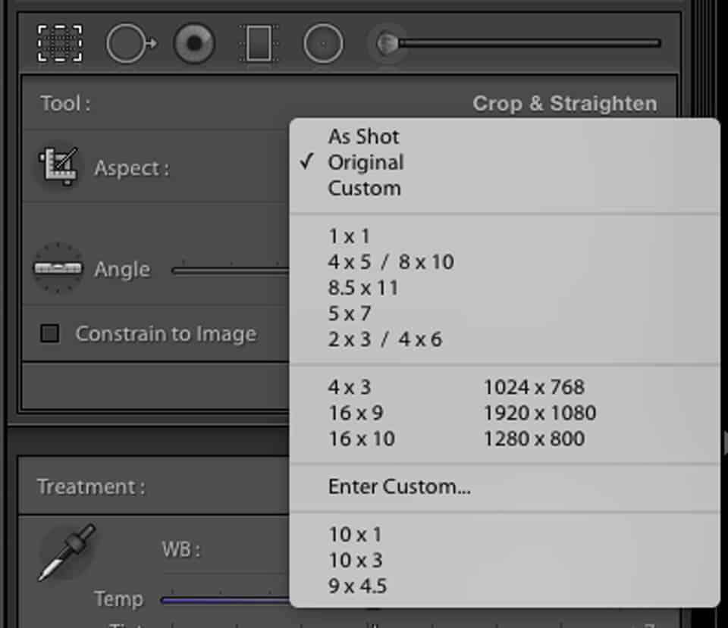Adjust the Temp slider

[x=224, y=600]
